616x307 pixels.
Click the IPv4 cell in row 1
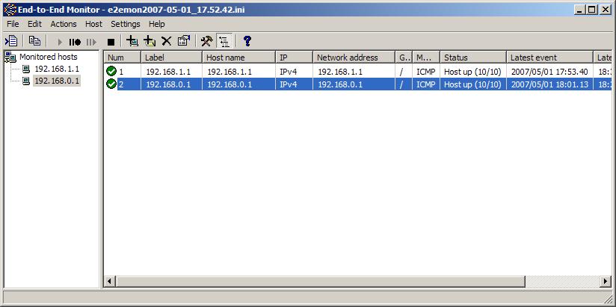tap(289, 72)
